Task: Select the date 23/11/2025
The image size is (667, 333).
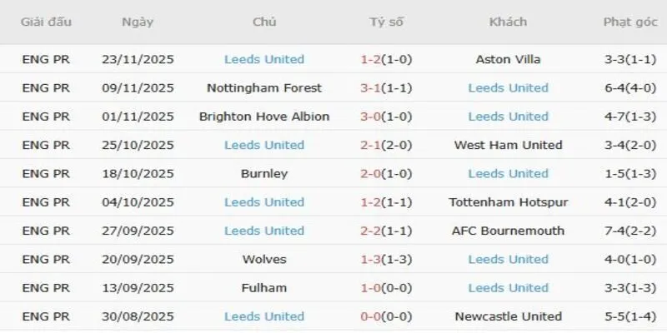Action: click(137, 59)
